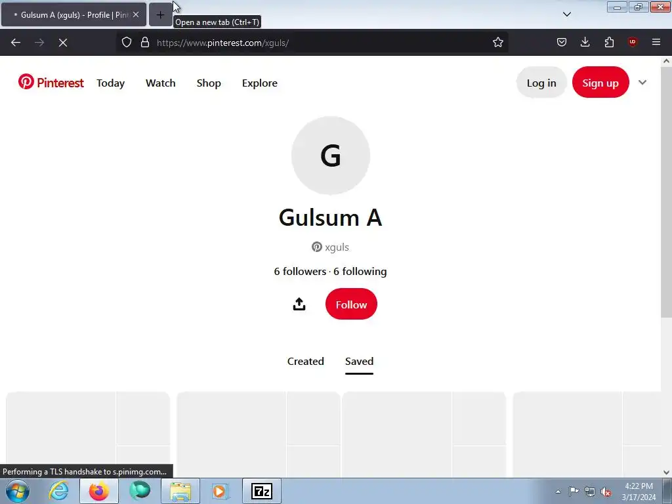
Task: Click the muted volume tray icon
Action: click(x=606, y=492)
